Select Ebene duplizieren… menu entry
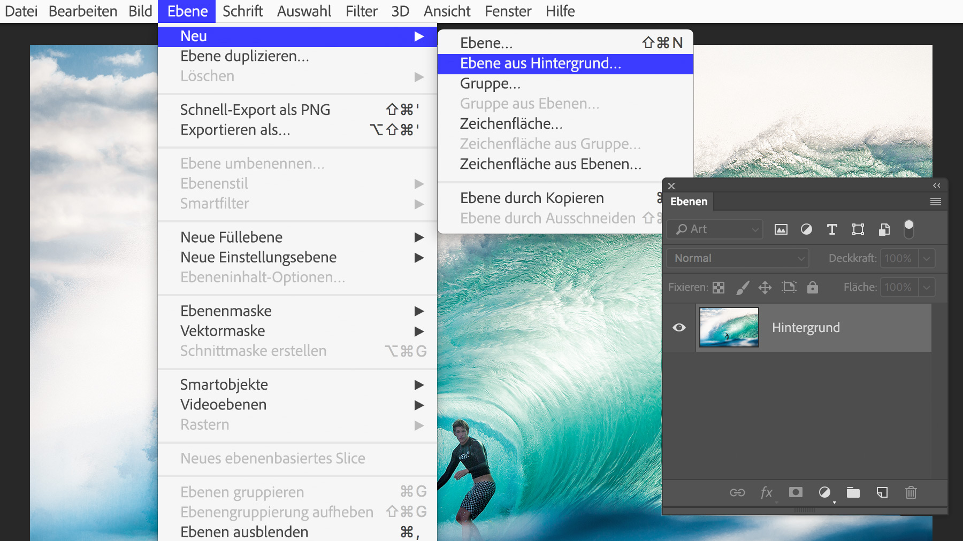 [x=297, y=56]
